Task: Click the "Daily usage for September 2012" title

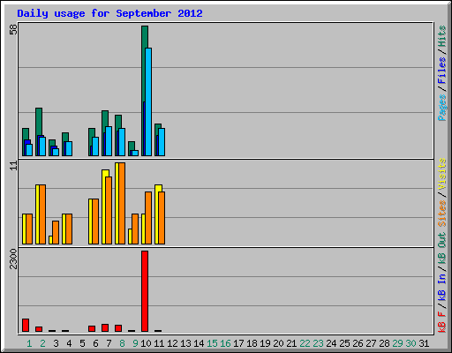Action: coord(109,13)
